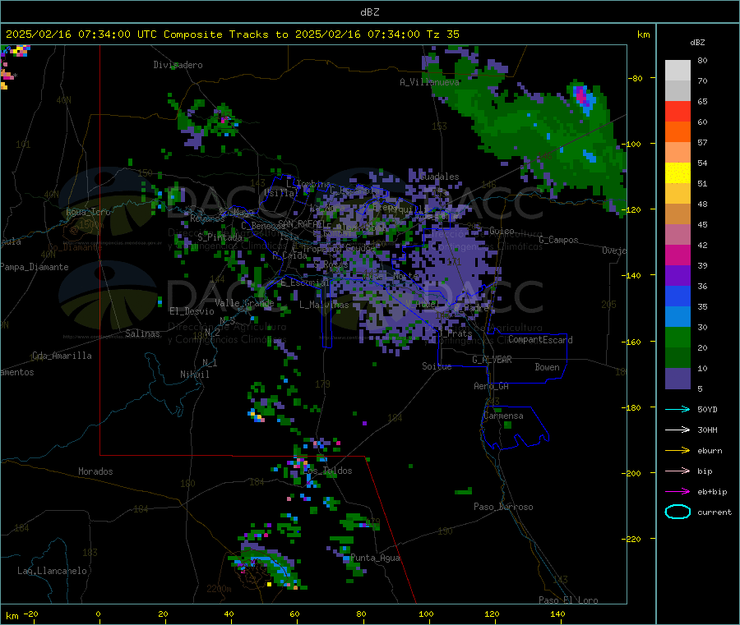The height and width of the screenshot is (625, 740).
Task: Select the light gray 70 dBZ swatch
Action: pos(678,71)
